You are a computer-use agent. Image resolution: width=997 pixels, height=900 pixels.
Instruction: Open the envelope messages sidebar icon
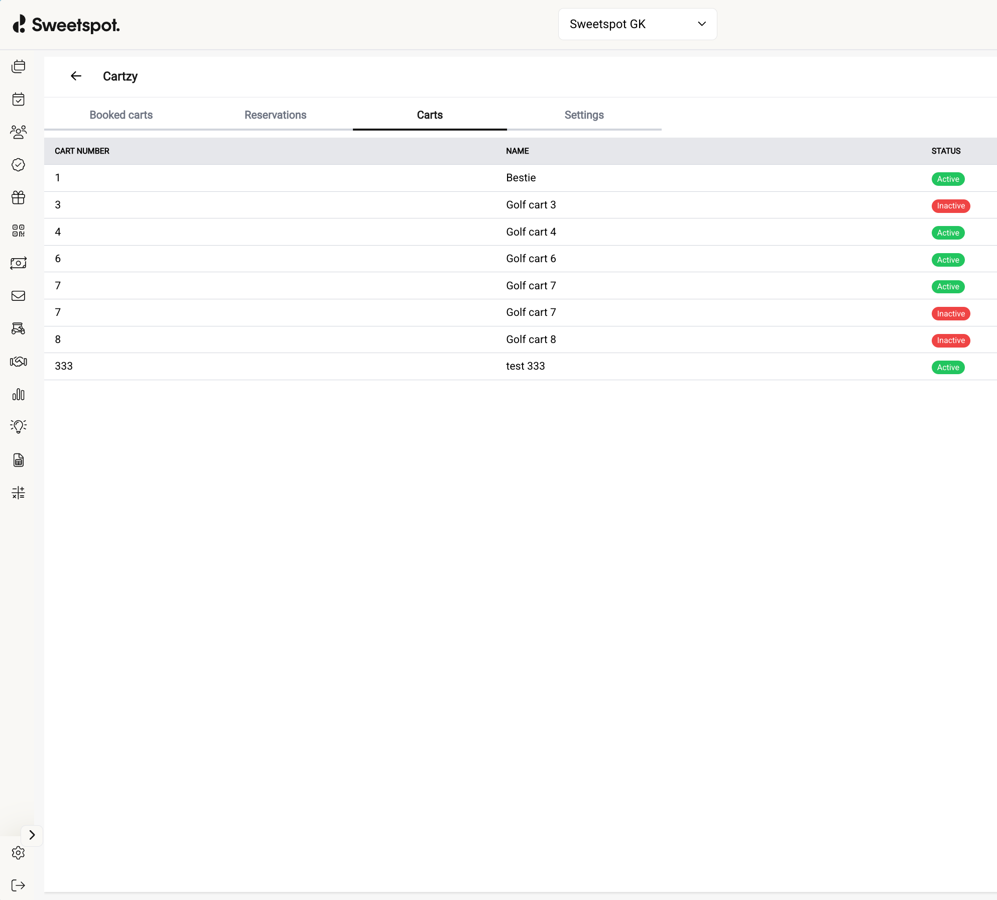[18, 296]
